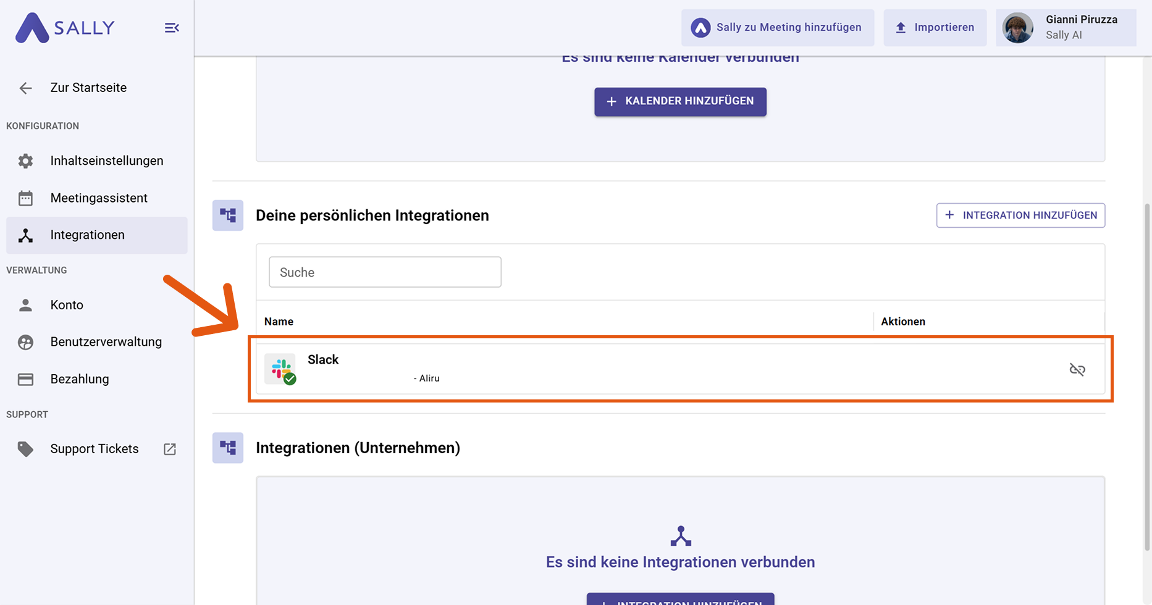Open Benutzerverwaltung from the sidebar
This screenshot has height=605, width=1152.
[x=106, y=341]
